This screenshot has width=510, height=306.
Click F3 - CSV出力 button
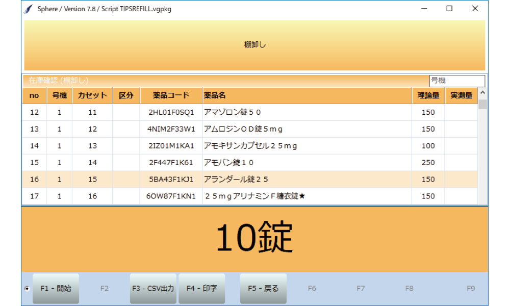point(153,289)
